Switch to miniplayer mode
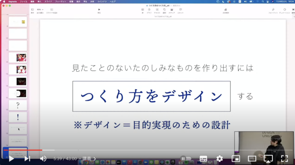This screenshot has width=295, height=165. point(236,158)
